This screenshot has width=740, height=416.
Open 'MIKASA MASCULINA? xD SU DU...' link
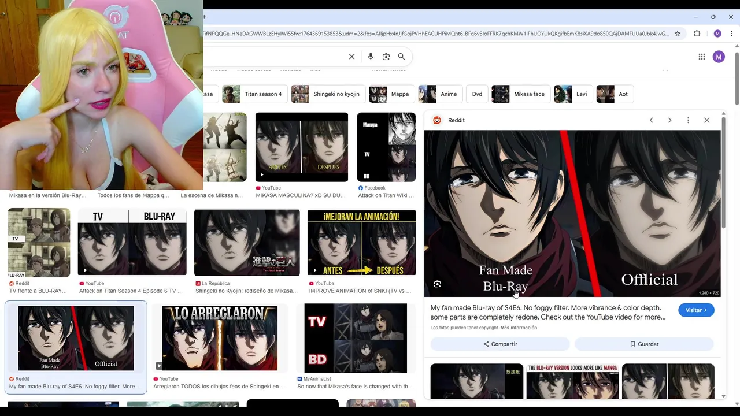click(301, 195)
